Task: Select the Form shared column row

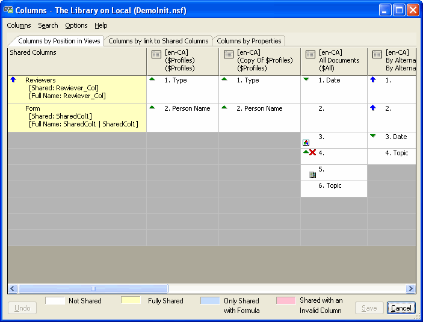Action: pos(77,117)
